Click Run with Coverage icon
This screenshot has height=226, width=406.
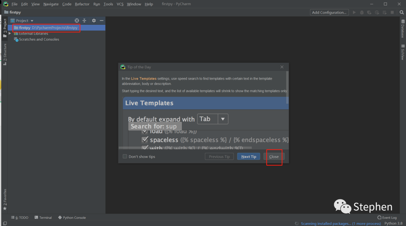tap(369, 12)
